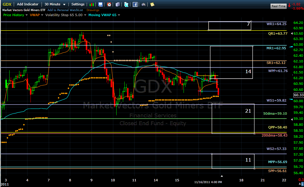Open the yellow sticky note icon

click(152, 4)
